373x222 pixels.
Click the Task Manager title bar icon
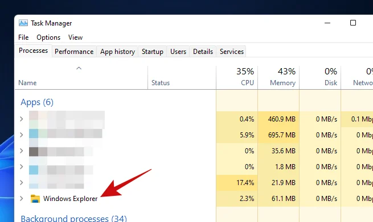pyautogui.click(x=23, y=23)
